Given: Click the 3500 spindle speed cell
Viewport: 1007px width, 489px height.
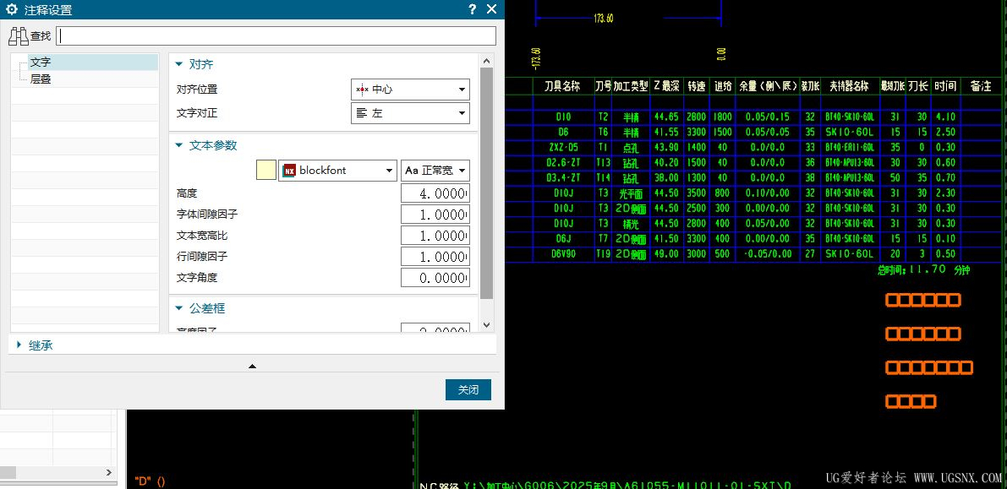Looking at the screenshot, I should (x=697, y=193).
